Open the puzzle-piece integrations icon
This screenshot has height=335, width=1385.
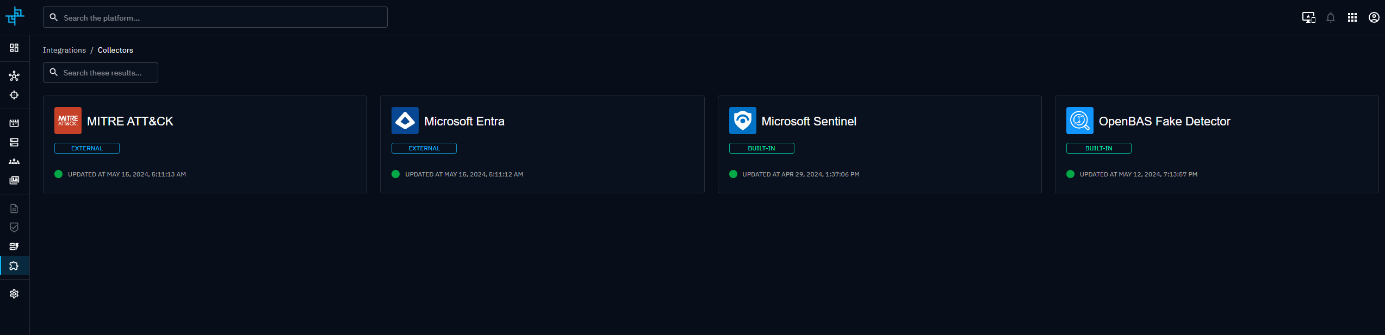[x=14, y=266]
